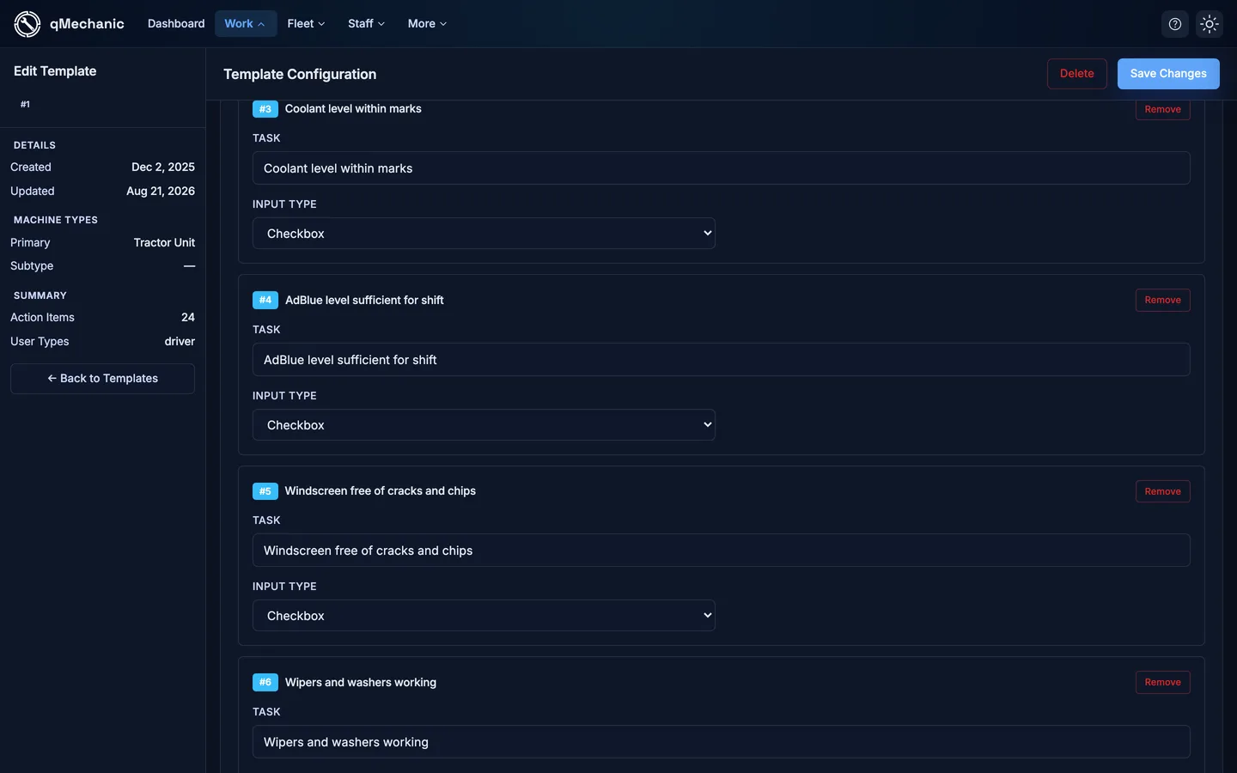This screenshot has height=773, width=1237.
Task: Remove the Coolant level item
Action: point(1162,109)
